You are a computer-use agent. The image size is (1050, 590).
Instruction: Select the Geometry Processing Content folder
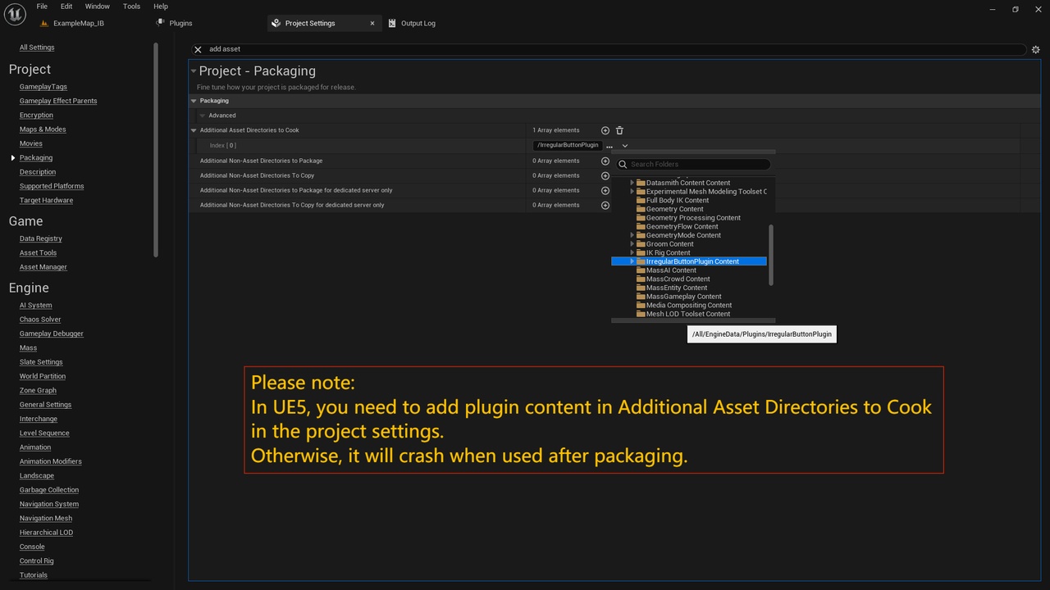[693, 218]
